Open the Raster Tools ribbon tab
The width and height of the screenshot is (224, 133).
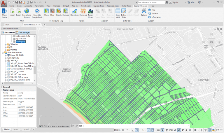click(126, 6)
